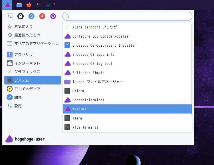Select the 最近使ったもの recent category
This screenshot has height=165, width=214.
pyautogui.click(x=33, y=35)
